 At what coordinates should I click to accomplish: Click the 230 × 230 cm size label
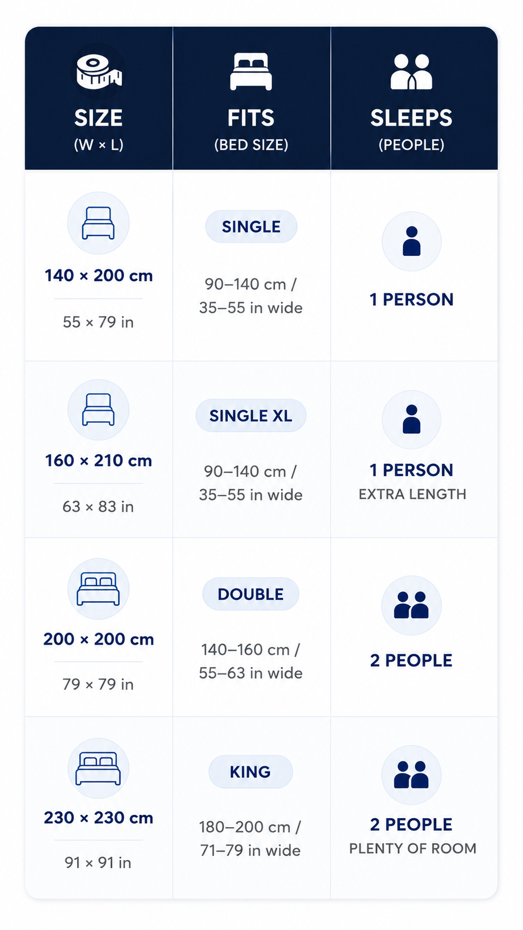tap(98, 818)
